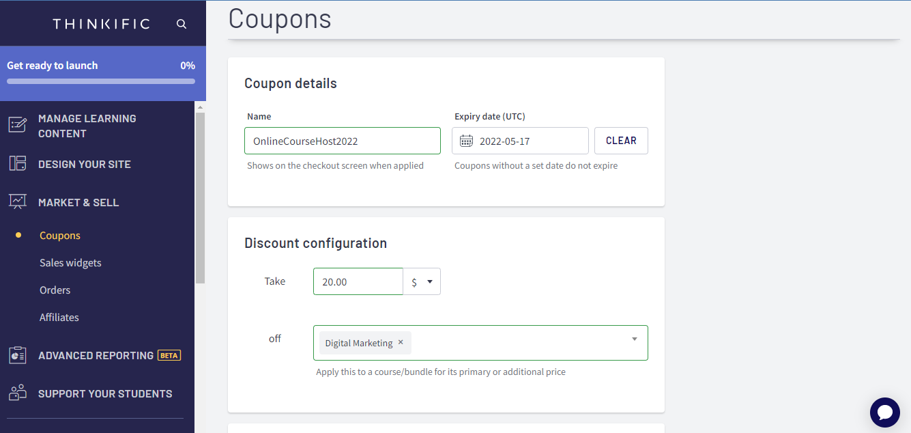Open Sales widgets menu item
911x433 pixels.
pyautogui.click(x=70, y=263)
